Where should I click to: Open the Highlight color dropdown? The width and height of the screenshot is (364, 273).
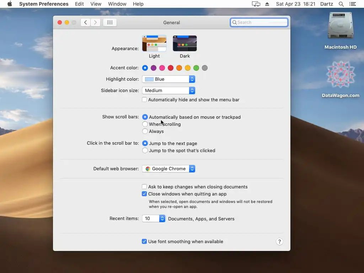168,79
